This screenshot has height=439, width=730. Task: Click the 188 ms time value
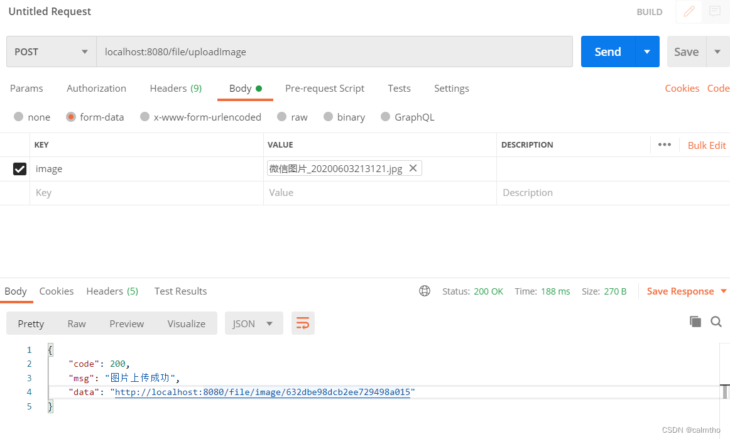(x=555, y=291)
